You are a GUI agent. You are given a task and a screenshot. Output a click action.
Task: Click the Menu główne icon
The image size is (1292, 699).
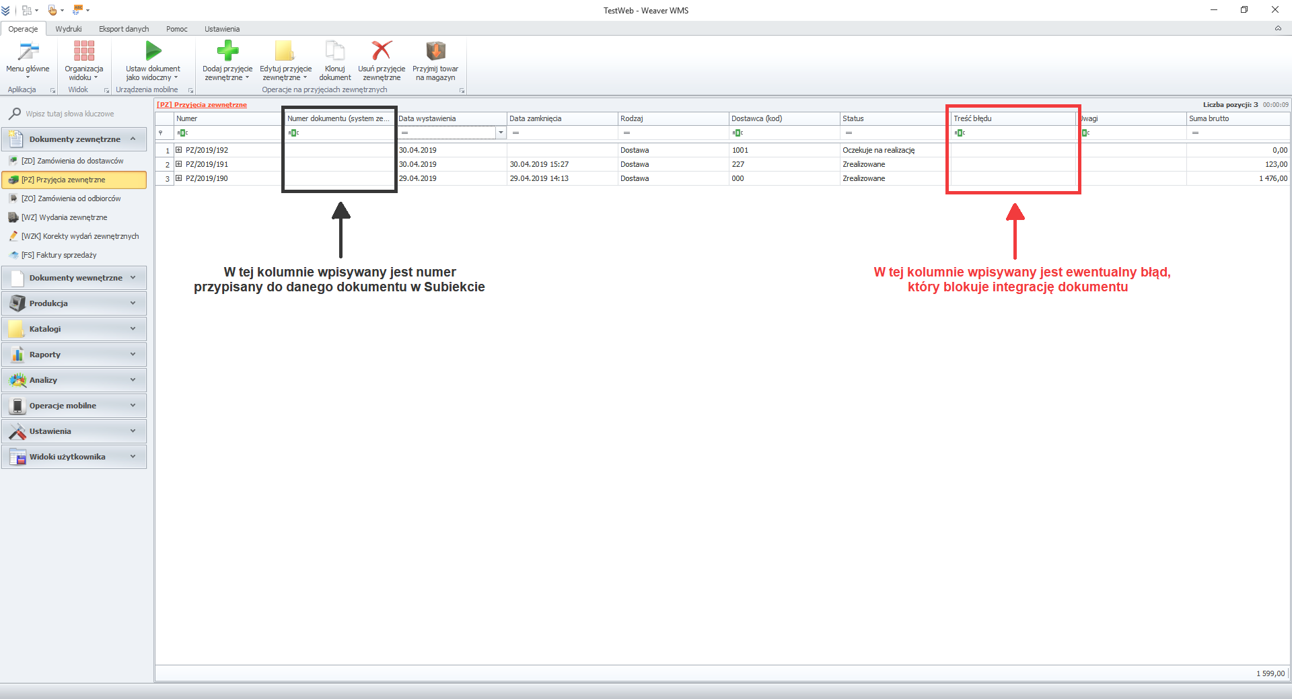point(28,52)
